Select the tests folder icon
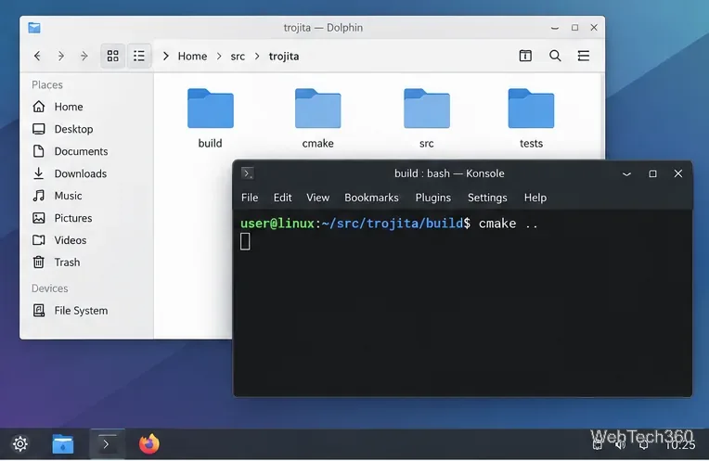709x461 pixels. (x=531, y=109)
